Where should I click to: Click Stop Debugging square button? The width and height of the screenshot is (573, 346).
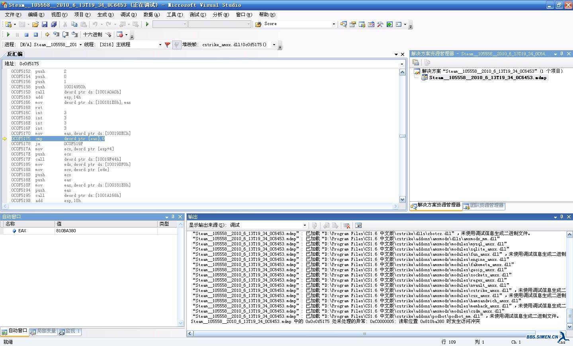tap(26, 35)
